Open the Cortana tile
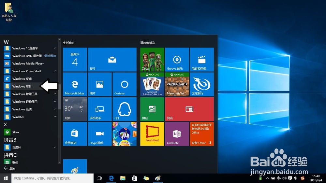Screen dimensions: 326x183 point(124,84)
